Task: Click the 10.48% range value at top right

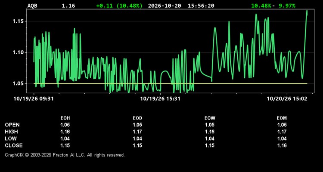Action: [261, 6]
